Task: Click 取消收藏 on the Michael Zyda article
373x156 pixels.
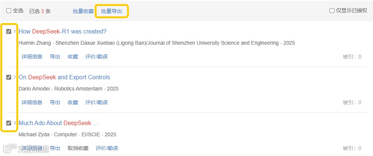Action: [78, 148]
